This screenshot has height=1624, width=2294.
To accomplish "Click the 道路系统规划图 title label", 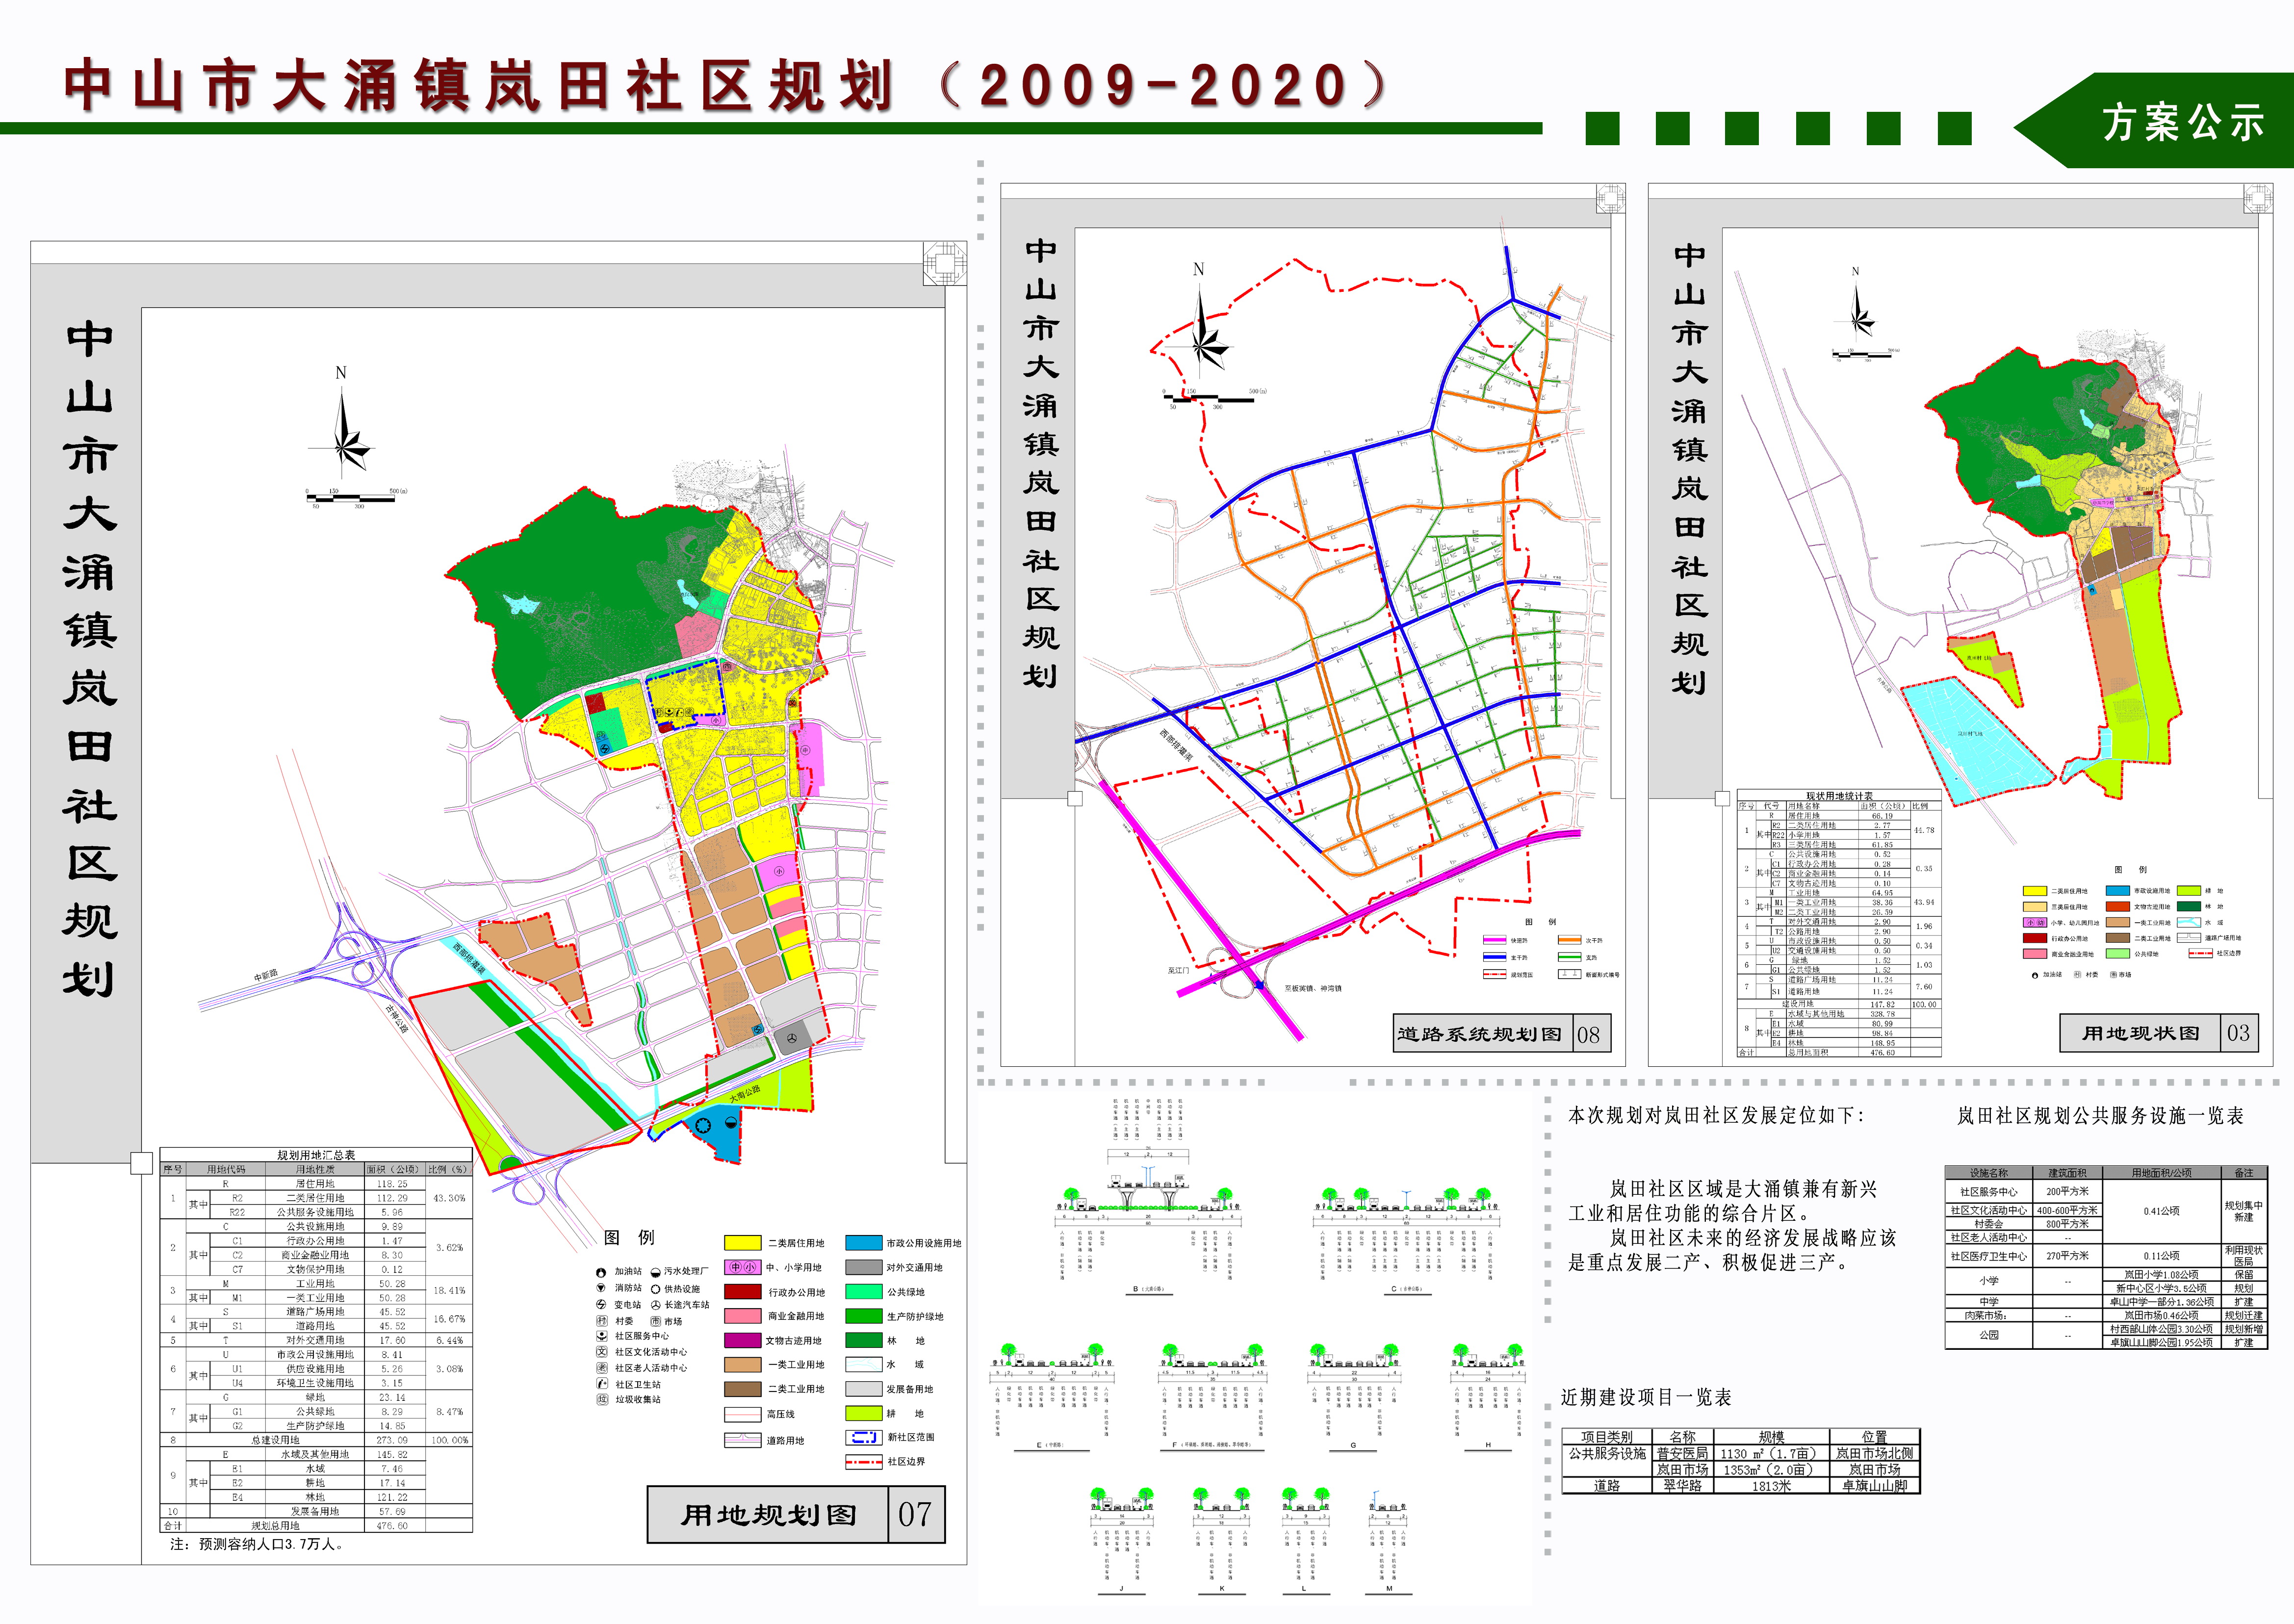I will pyautogui.click(x=1479, y=1034).
